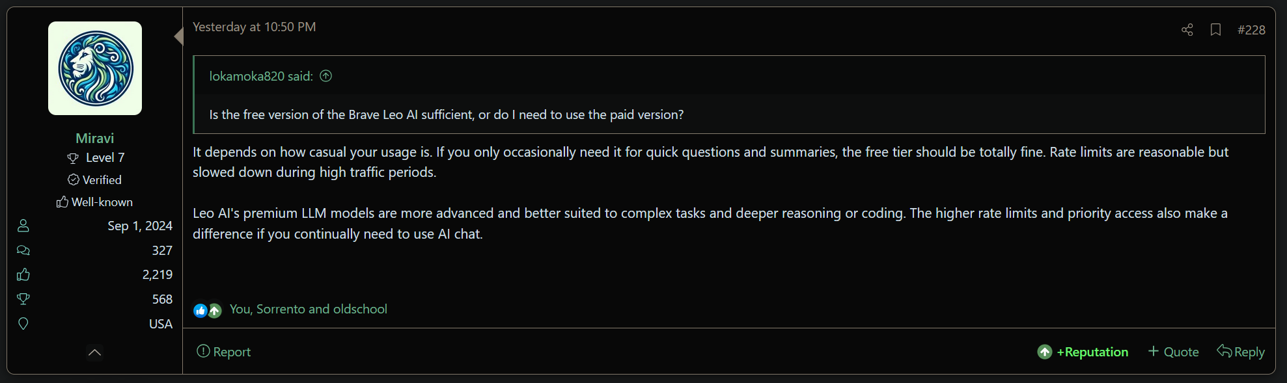The height and width of the screenshot is (383, 1287).
Task: Bookmark this post
Action: pos(1215,30)
